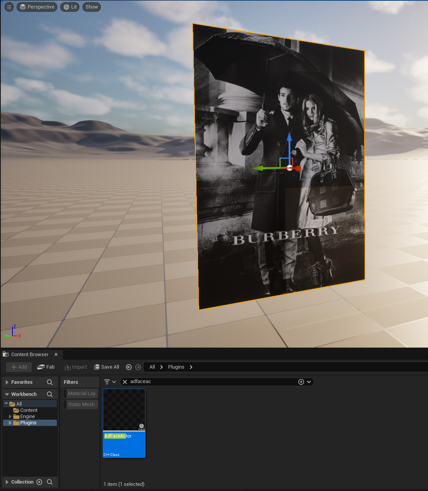Open the viewport options hamburger menu

pyautogui.click(x=9, y=7)
